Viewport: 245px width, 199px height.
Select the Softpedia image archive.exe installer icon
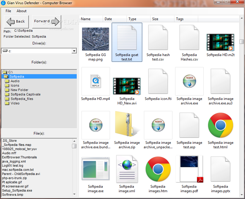(x=189, y=81)
